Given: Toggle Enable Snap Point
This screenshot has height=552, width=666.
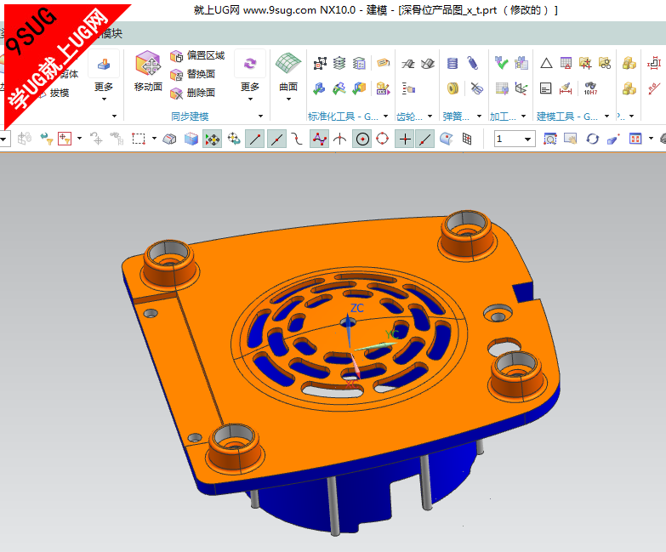Looking at the screenshot, I should [x=213, y=139].
